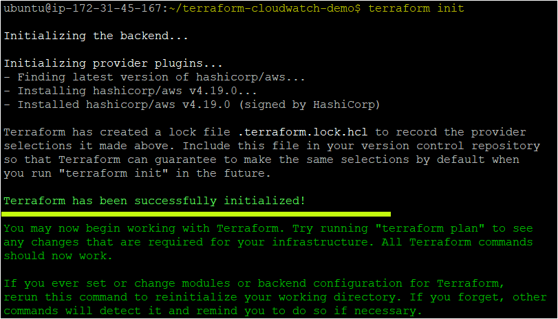This screenshot has height=319, width=558.
Task: Click the quoted "terraform init" text
Action: pos(113,173)
